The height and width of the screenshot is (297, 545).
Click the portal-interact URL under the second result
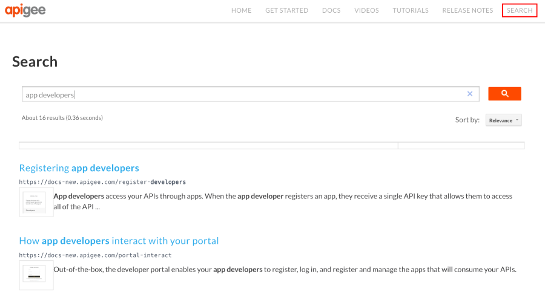95,255
